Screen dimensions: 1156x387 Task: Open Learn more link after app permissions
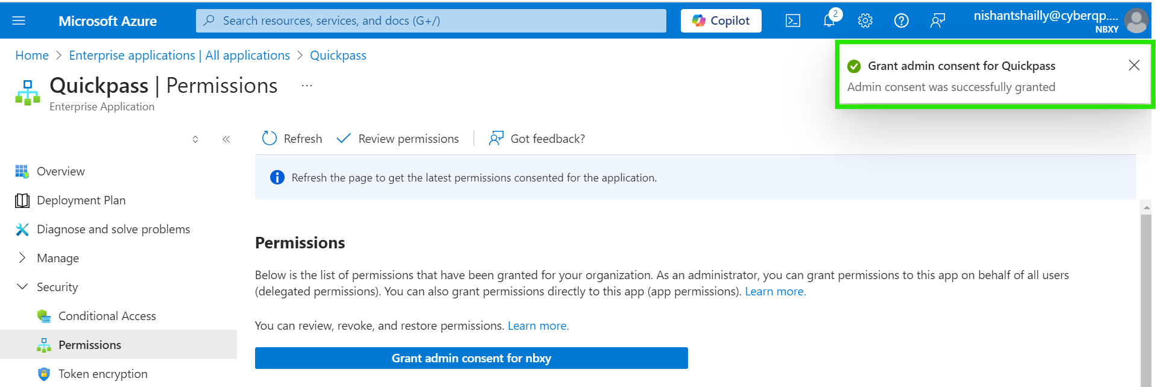coord(775,292)
